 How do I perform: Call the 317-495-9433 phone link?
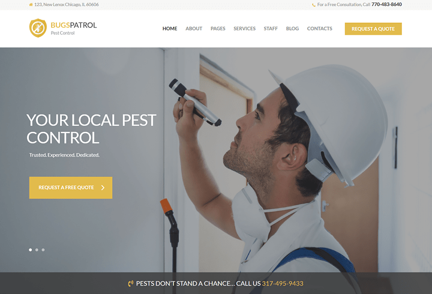point(283,284)
